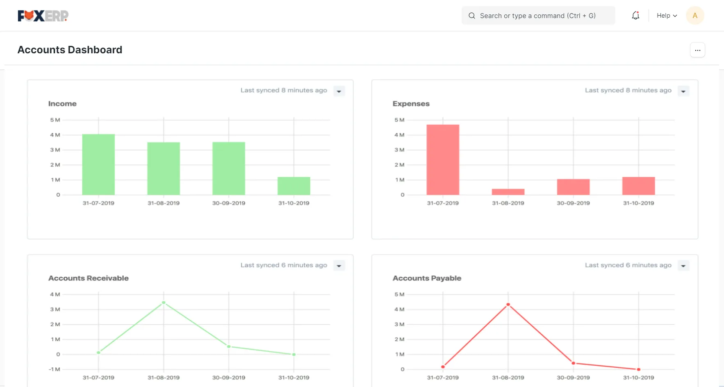This screenshot has width=724, height=387.
Task: Click Accounts Payable point at 31-07-2019
Action: (x=443, y=367)
